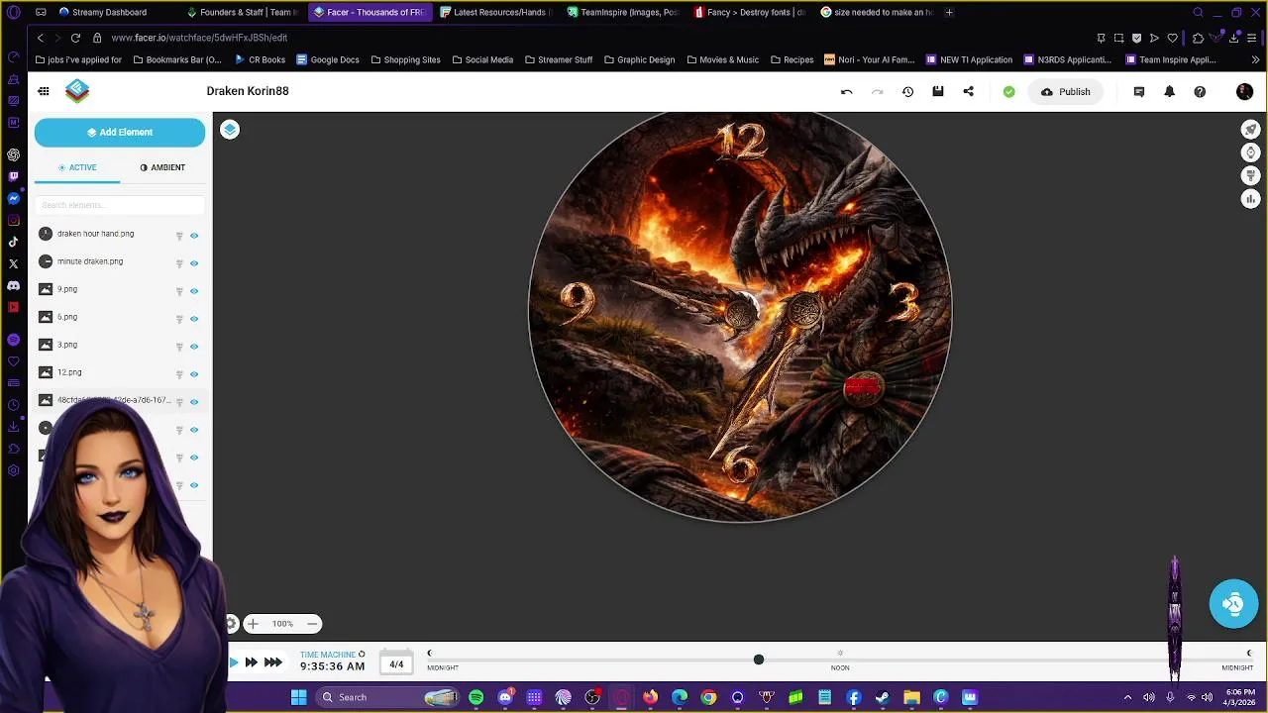The width and height of the screenshot is (1268, 713).
Task: Open the user profile avatar
Action: [x=1244, y=92]
